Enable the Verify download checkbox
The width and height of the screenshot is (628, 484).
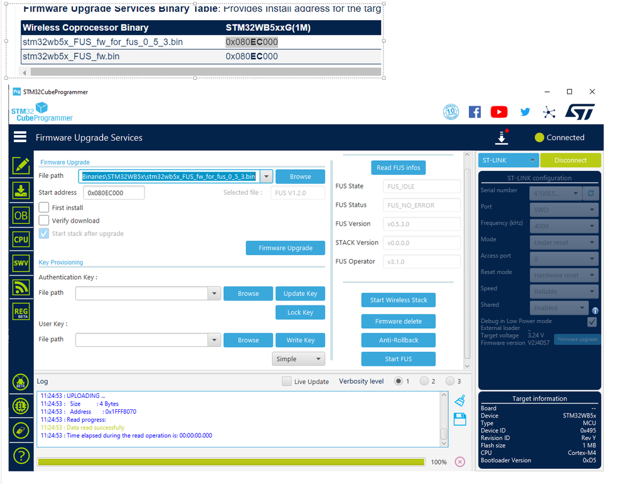(x=44, y=220)
